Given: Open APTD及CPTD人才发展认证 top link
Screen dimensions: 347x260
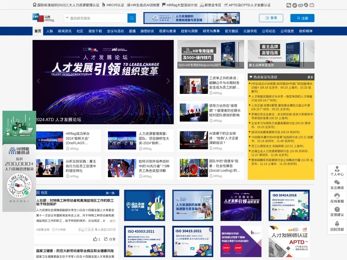Looking at the screenshot, I should coord(247,5).
